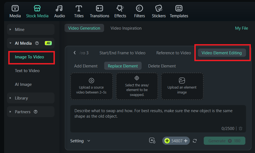Click the AI Media help question icon
Image resolution: width=255 pixels, height=153 pixels.
37,43
